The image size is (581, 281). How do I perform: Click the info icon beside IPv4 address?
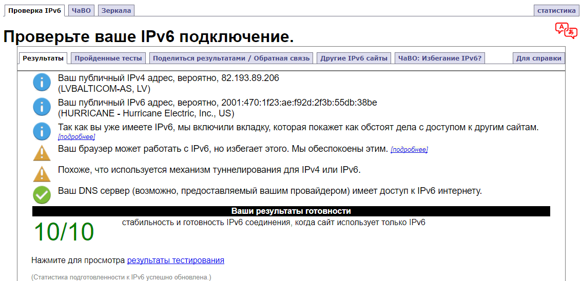click(42, 82)
